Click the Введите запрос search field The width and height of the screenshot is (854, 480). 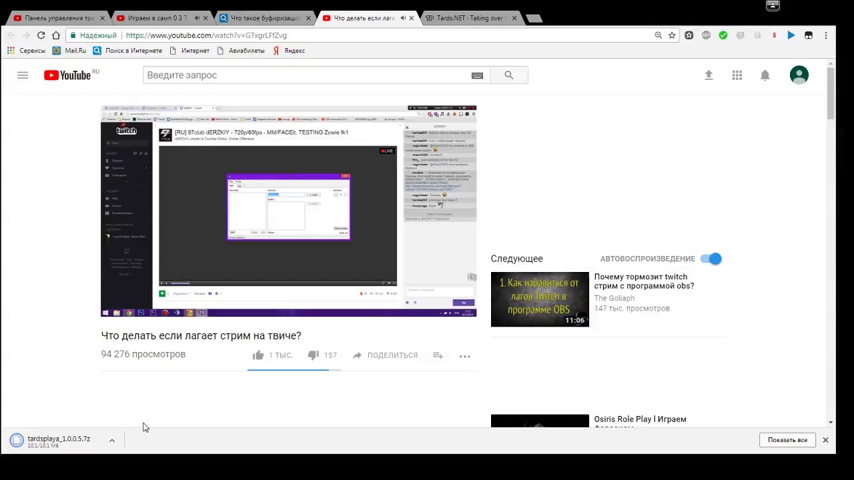(307, 75)
